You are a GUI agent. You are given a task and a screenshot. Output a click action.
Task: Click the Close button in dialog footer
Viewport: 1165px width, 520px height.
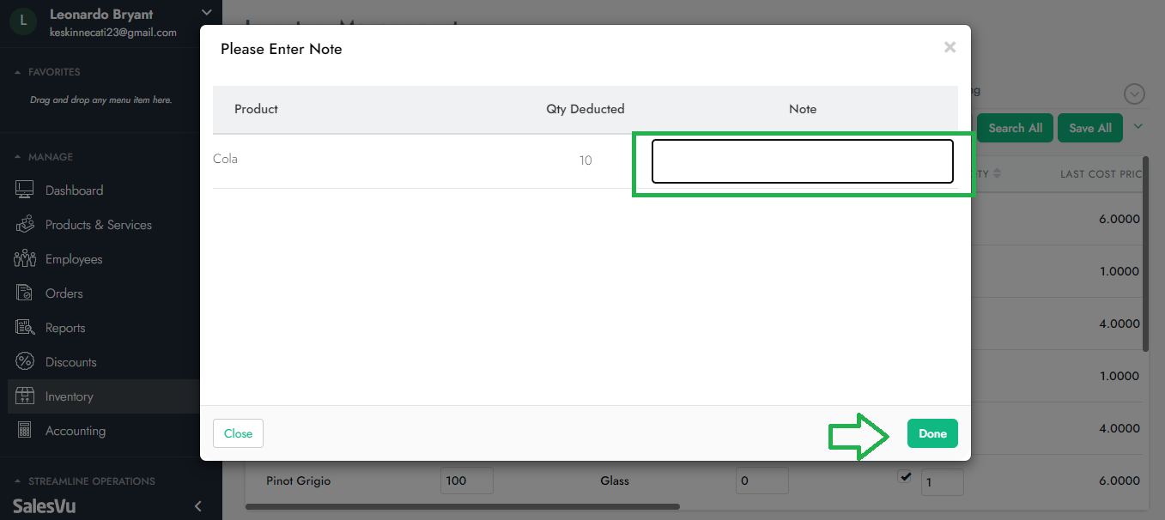(238, 433)
